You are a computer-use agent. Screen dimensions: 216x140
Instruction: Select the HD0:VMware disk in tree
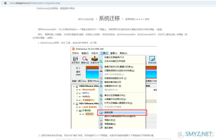coord(89,86)
